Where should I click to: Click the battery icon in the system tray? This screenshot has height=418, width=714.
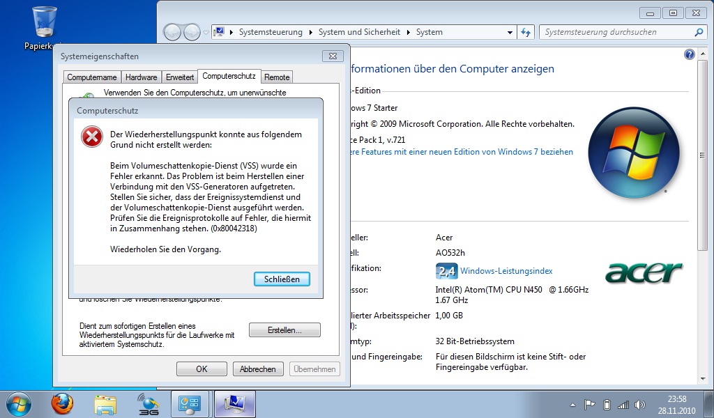pos(607,404)
